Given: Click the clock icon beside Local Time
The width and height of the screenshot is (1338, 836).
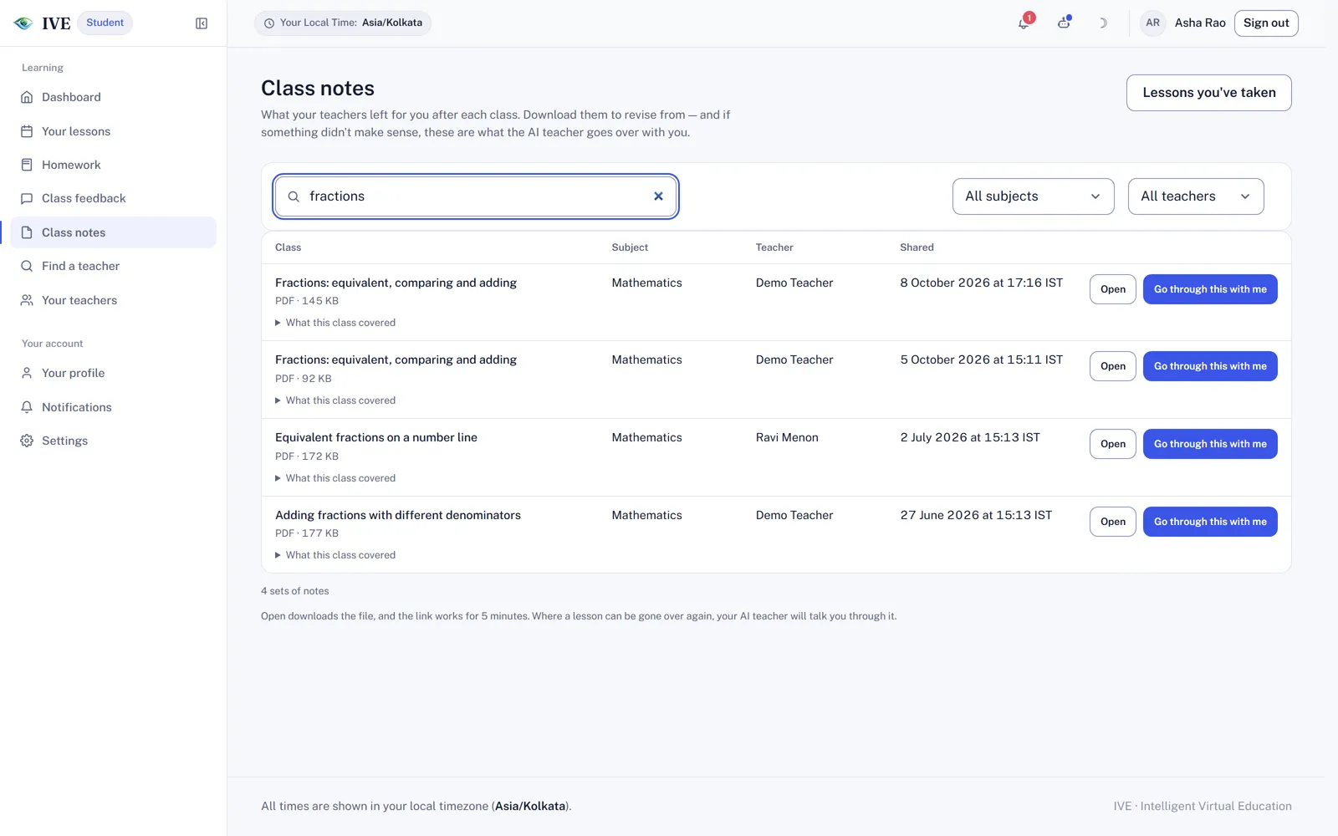Looking at the screenshot, I should (269, 23).
